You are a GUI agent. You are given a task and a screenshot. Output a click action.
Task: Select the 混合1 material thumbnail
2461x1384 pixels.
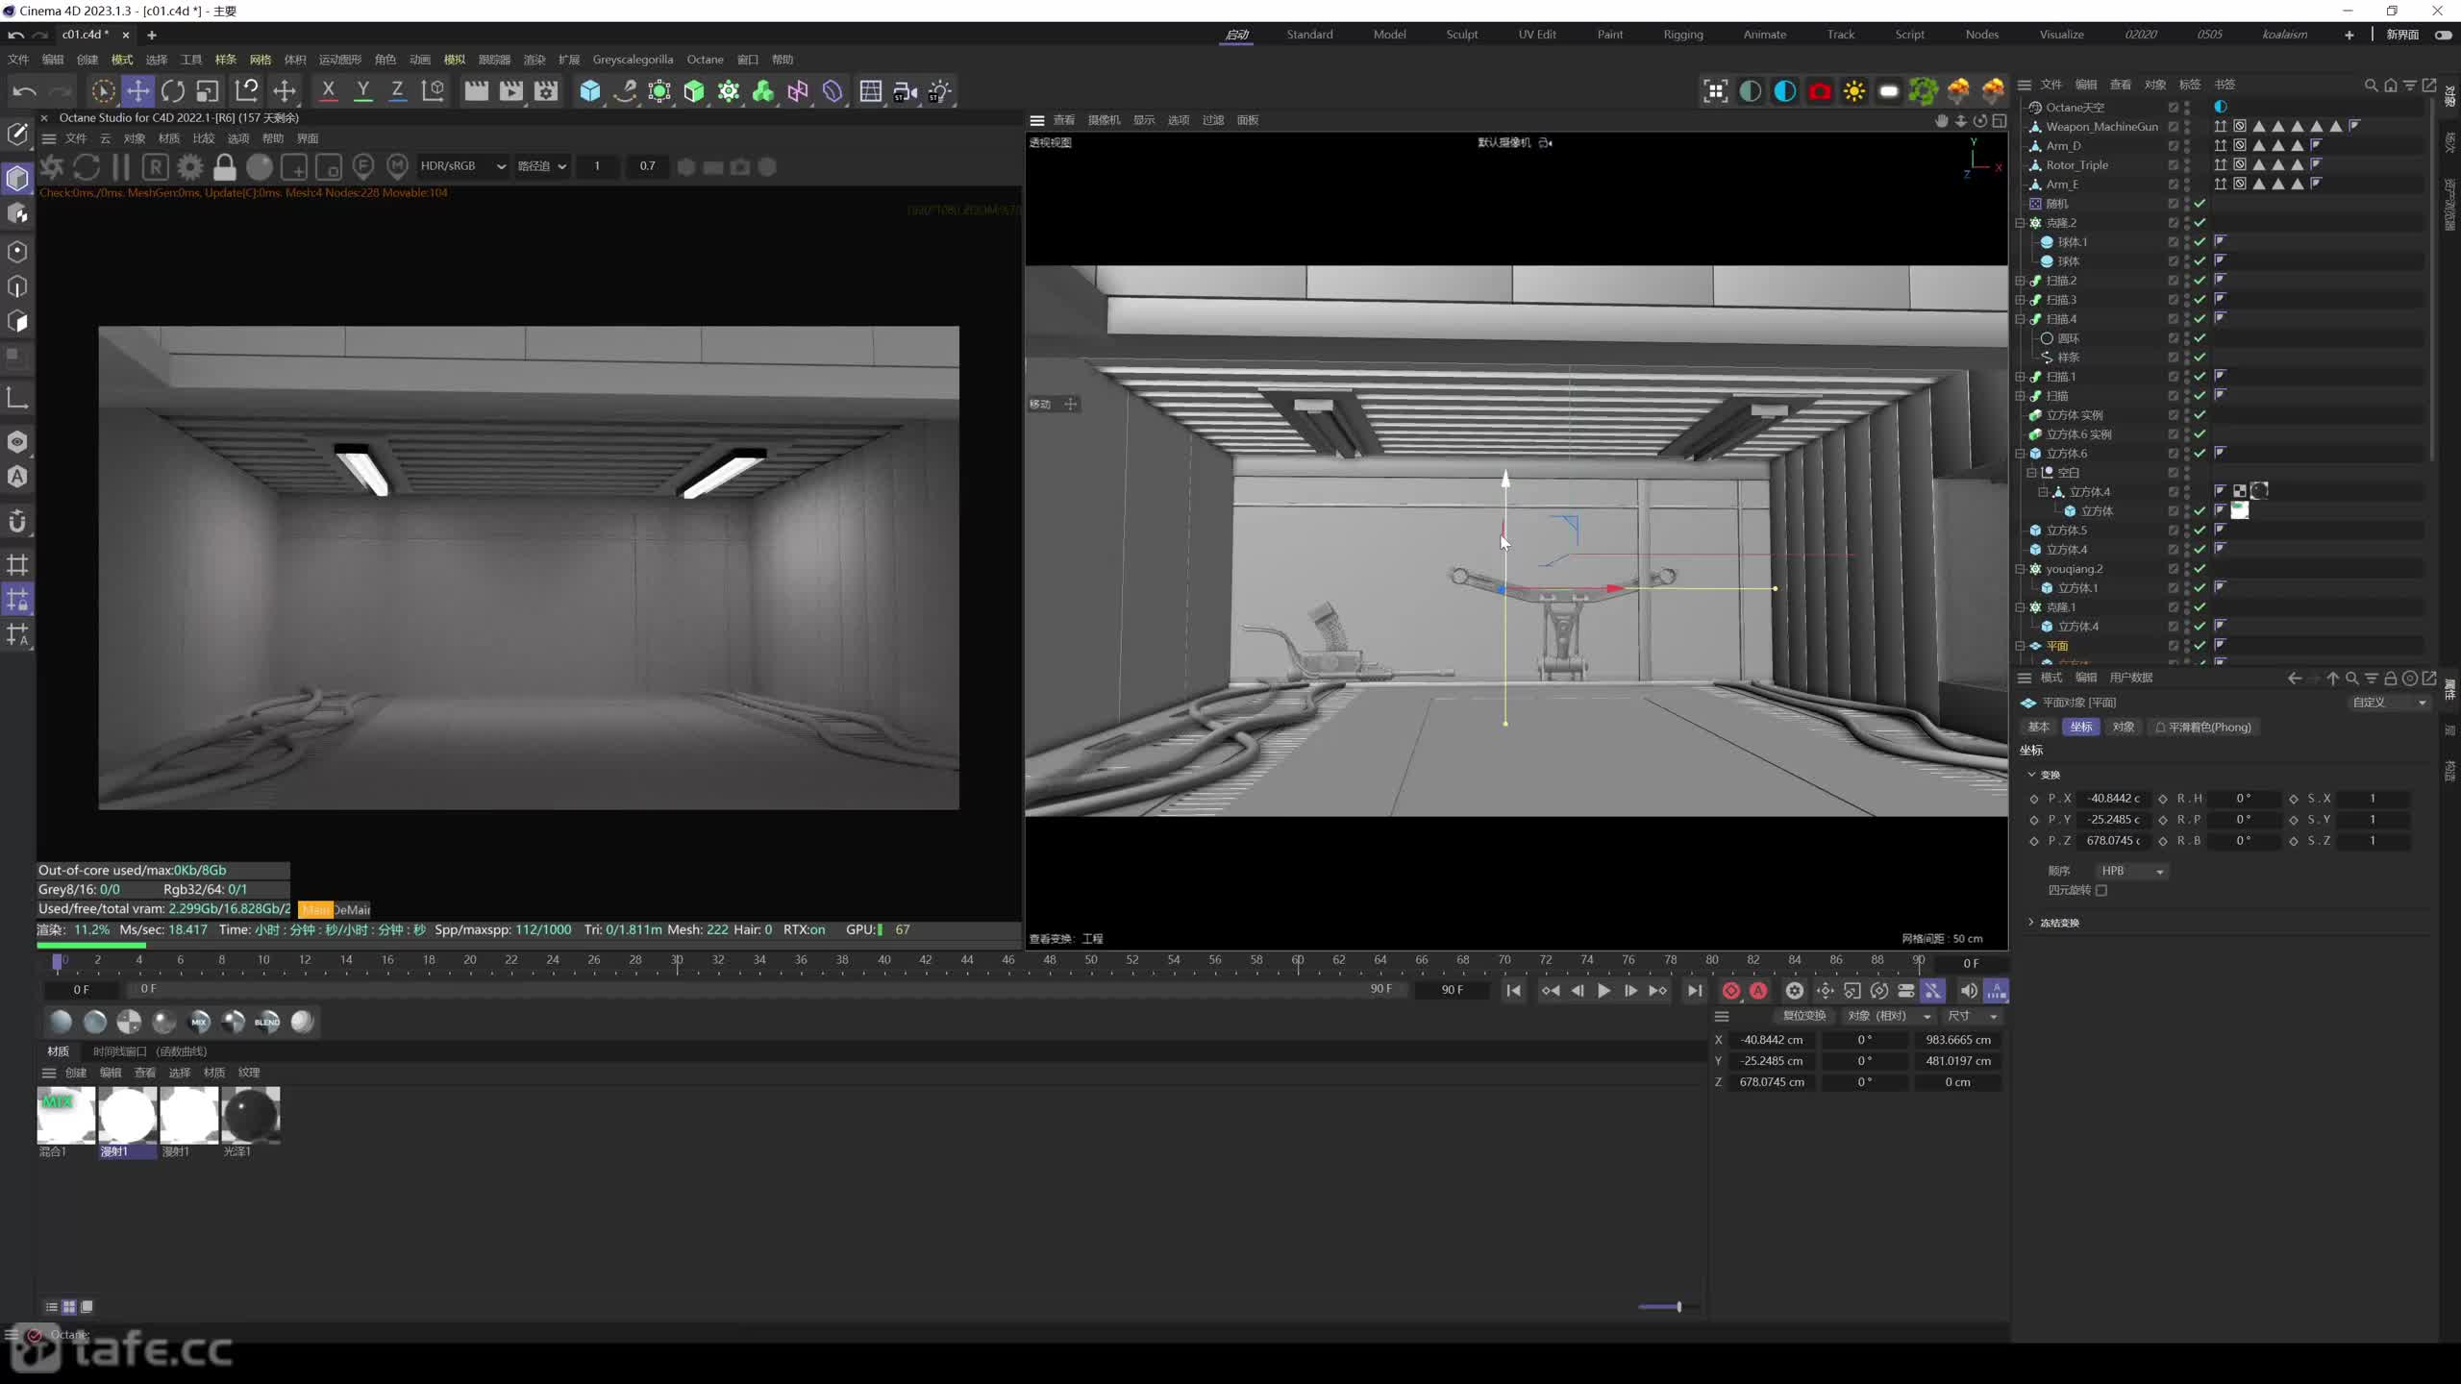tap(66, 1115)
